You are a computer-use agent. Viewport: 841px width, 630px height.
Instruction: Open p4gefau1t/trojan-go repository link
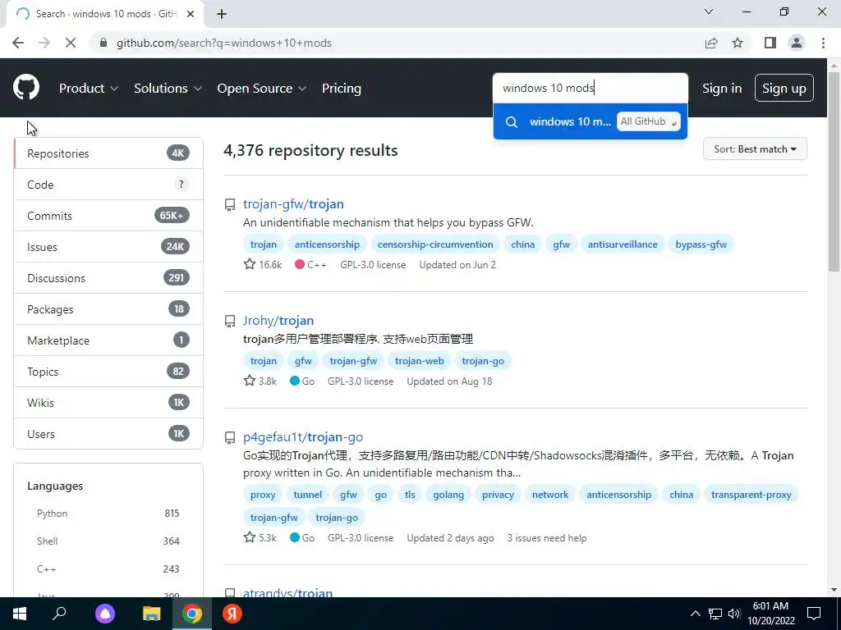pyautogui.click(x=303, y=437)
